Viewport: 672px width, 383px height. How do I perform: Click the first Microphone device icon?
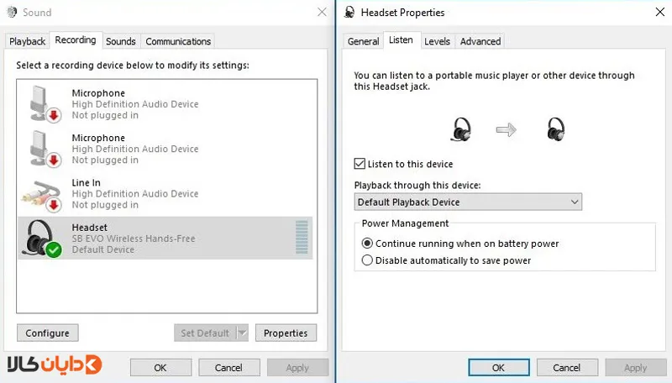click(x=45, y=104)
